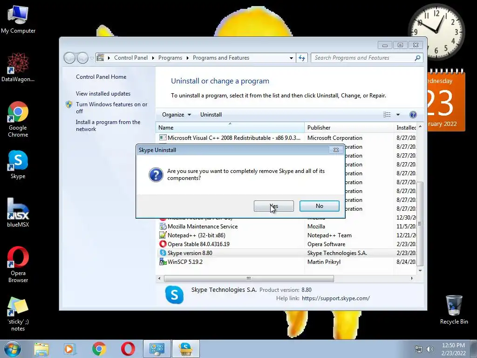Click the network tray icon
477x358 pixels.
[419, 349]
